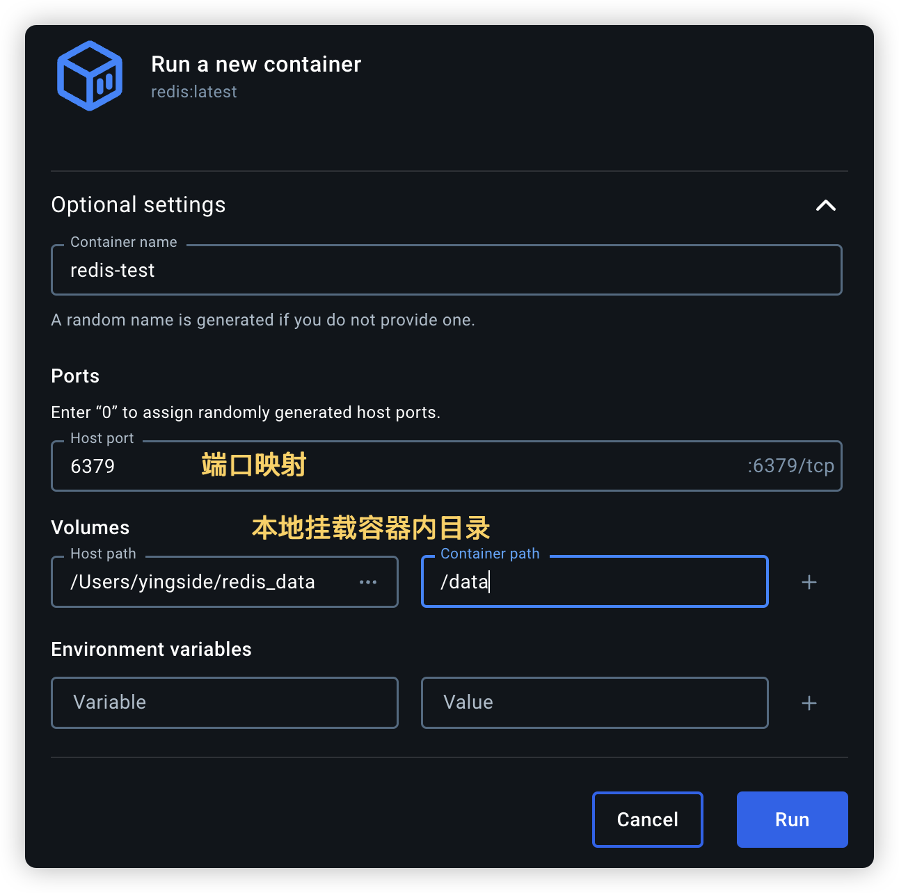
Task: Click the Container path field containing /data
Action: point(594,582)
